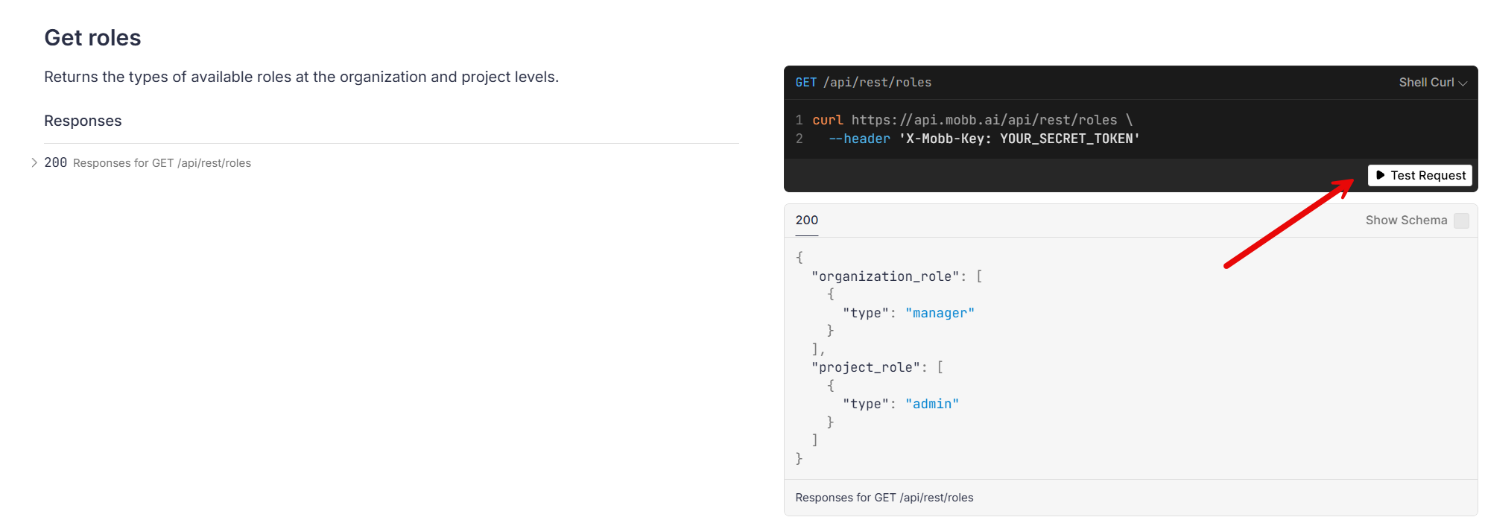Viewport: 1485px width, 523px height.
Task: Enable the Show Schema checkbox
Action: (x=1461, y=221)
